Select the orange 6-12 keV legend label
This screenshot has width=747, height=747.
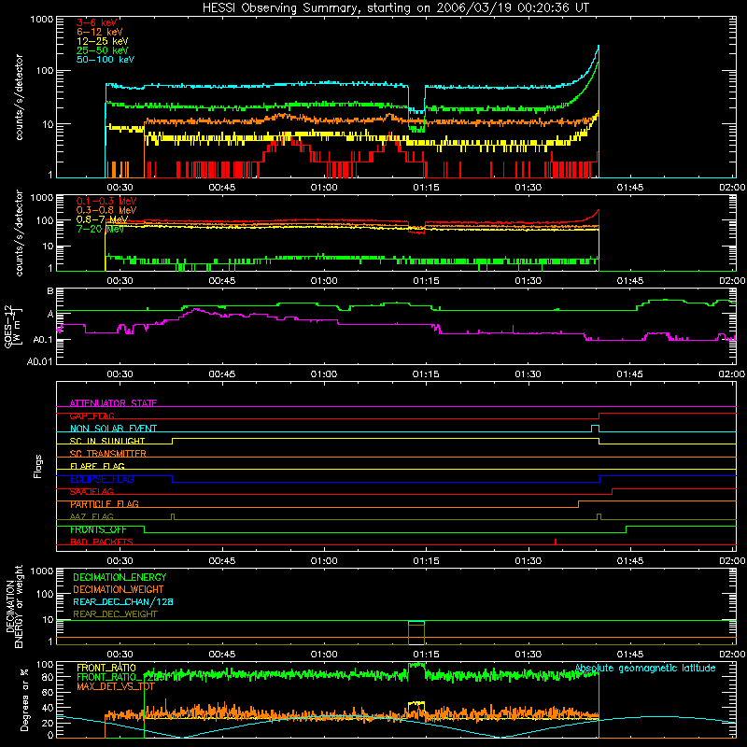point(100,32)
